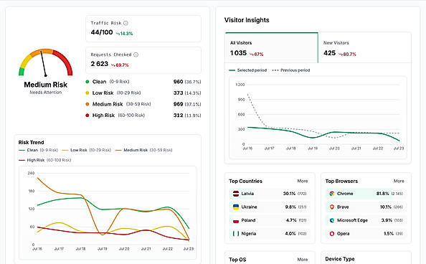Click the Requests Checked downward trend arrow
Screen dimensions: 426x264
coord(113,65)
